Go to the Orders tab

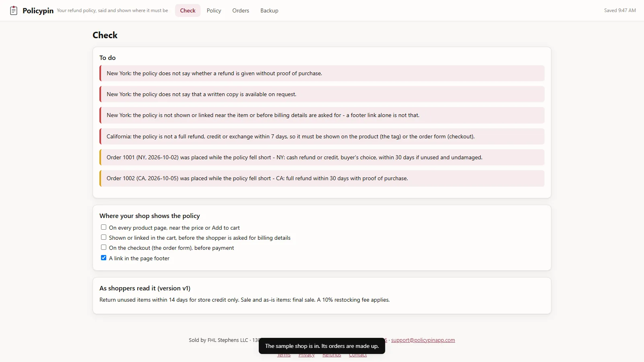point(241,10)
